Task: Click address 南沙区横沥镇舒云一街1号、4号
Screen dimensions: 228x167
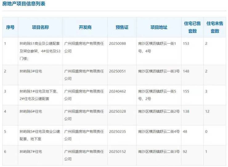Action: (x=157, y=47)
